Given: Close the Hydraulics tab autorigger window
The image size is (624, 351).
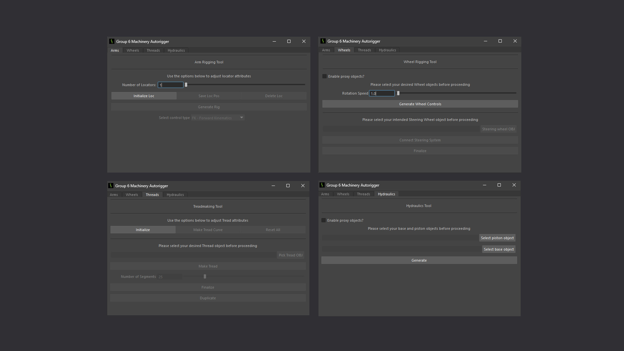Looking at the screenshot, I should point(514,185).
